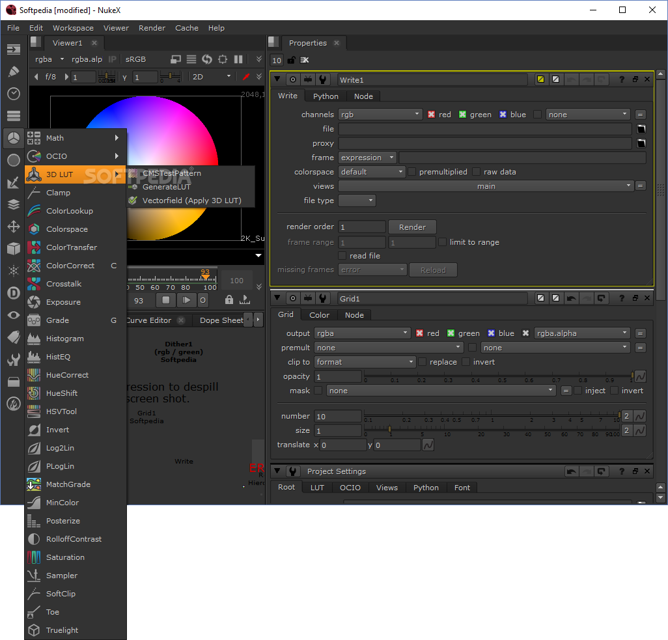
Task: Enable the read file checkbox
Action: click(342, 256)
